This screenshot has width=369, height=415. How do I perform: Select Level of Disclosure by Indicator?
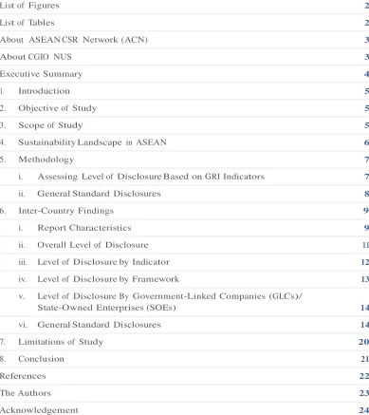[103, 262]
